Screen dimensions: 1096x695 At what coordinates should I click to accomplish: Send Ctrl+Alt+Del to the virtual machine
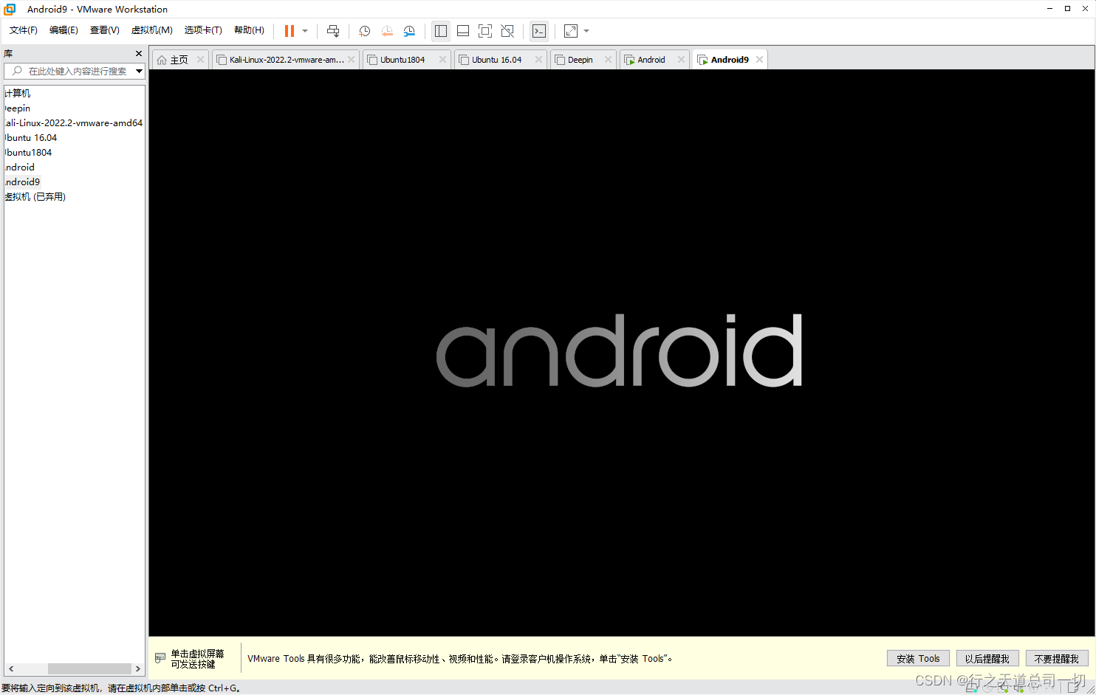pyautogui.click(x=333, y=31)
